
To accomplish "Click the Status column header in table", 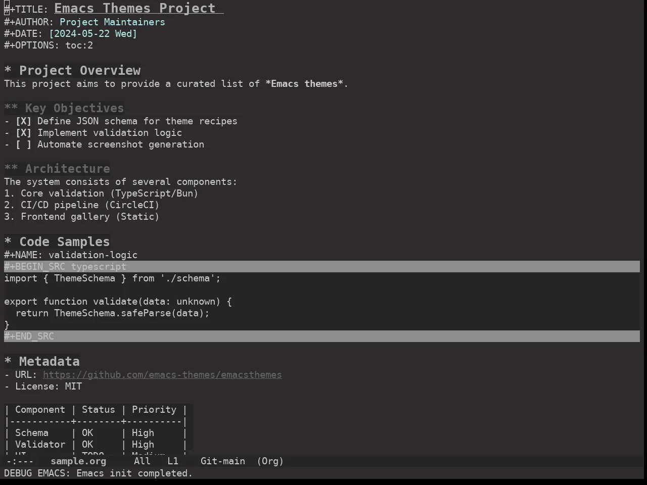I will (x=99, y=410).
